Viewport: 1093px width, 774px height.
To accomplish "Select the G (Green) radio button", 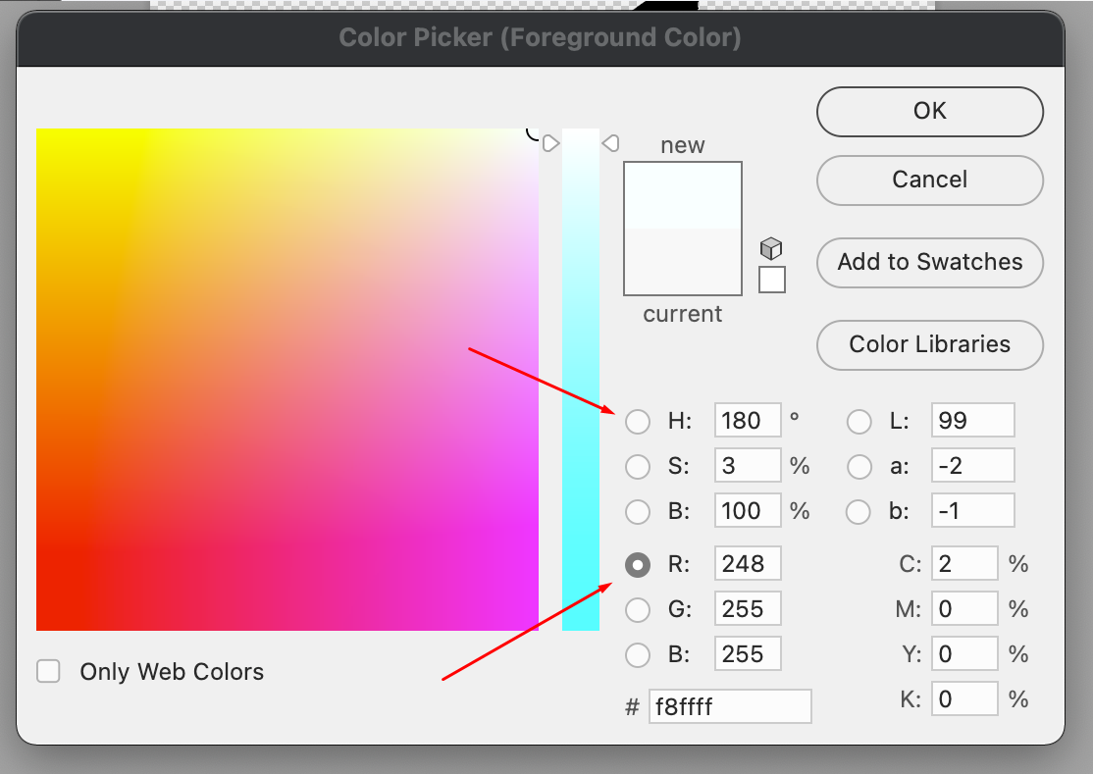I will [638, 609].
